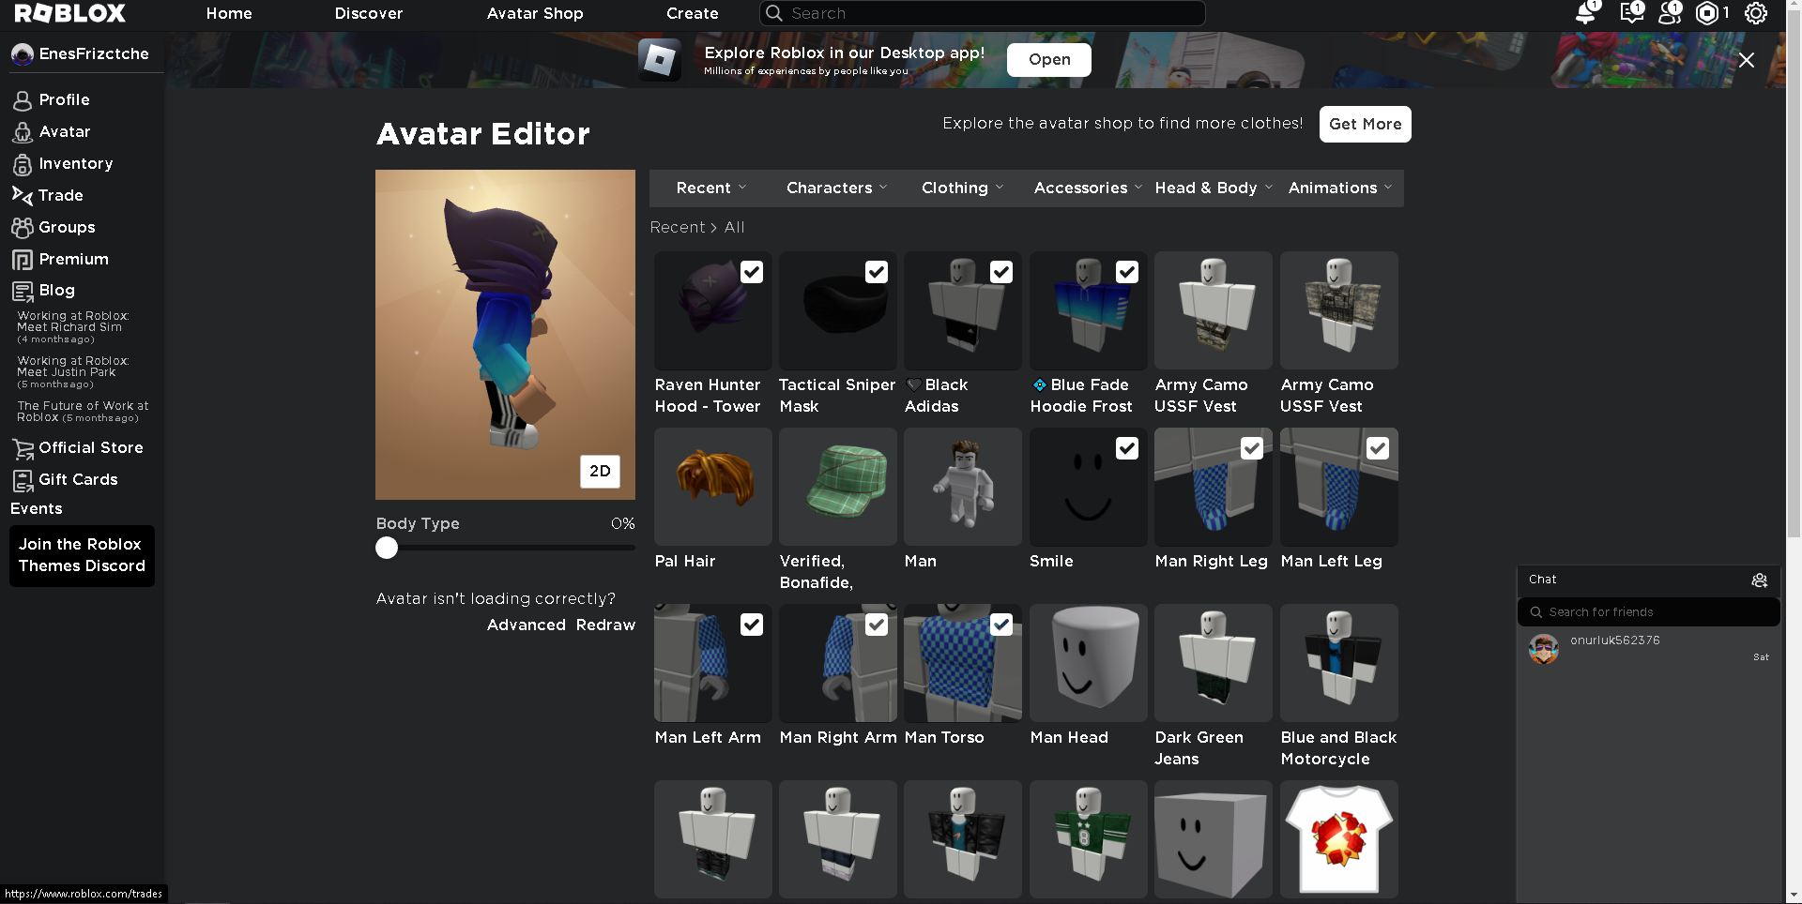Select Verified, Bonafide plaid hat thumbnail
The height and width of the screenshot is (904, 1802).
pos(838,487)
